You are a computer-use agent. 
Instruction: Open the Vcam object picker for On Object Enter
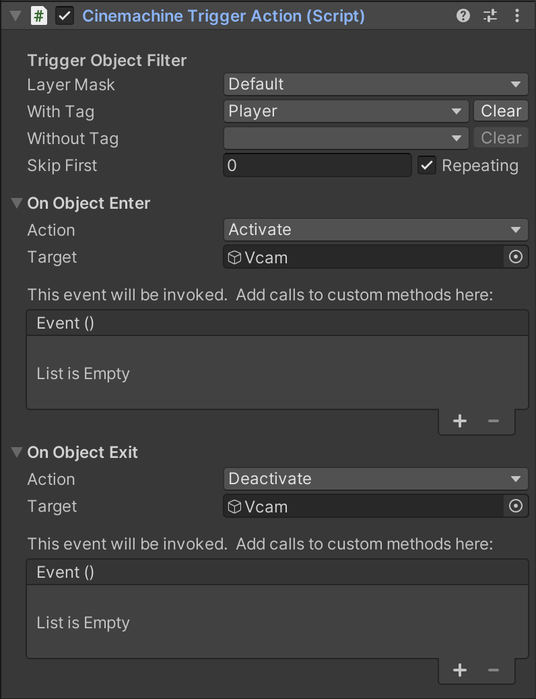(x=516, y=257)
